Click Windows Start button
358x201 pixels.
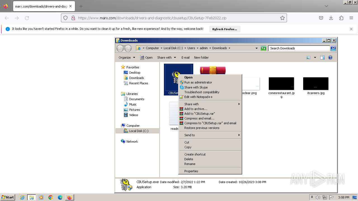pyautogui.click(x=8, y=197)
